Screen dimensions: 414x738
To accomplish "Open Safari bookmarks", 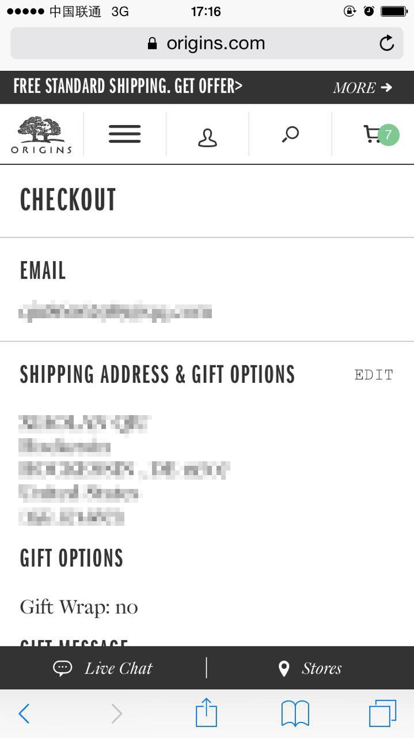I will pos(295,714).
